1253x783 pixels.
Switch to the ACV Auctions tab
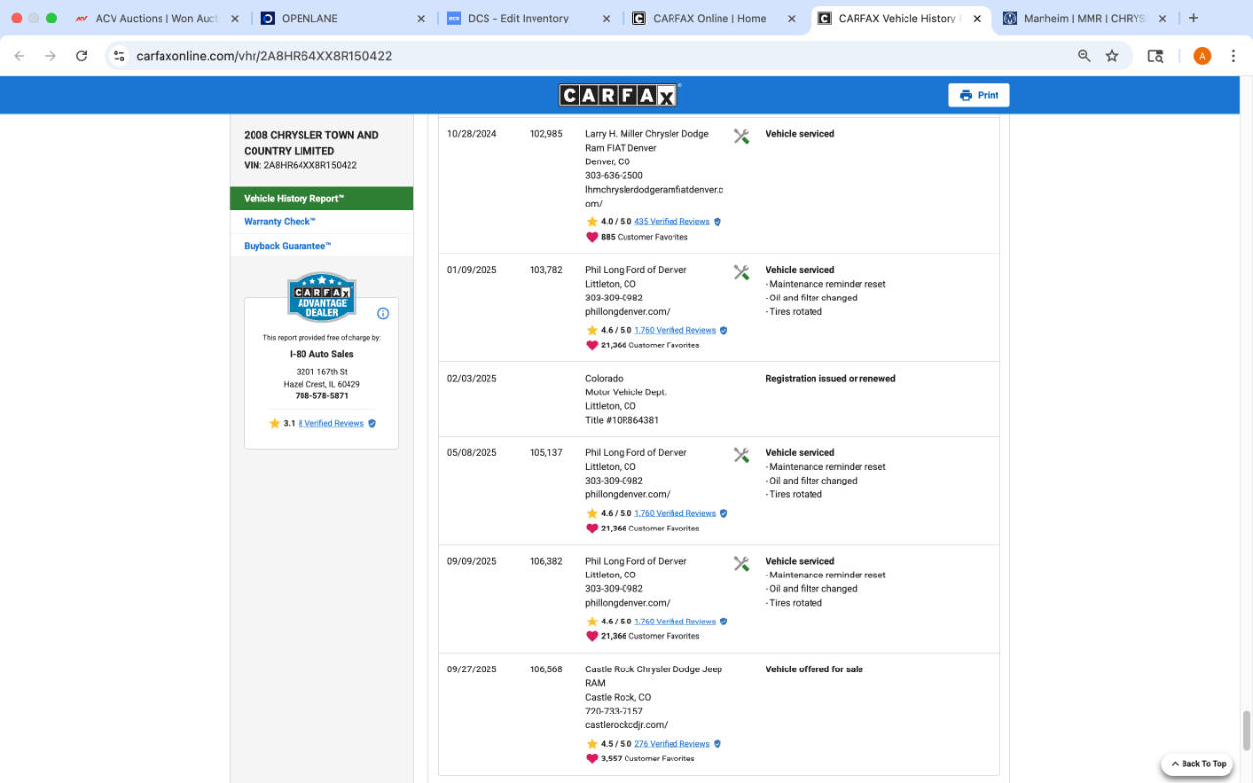pos(157,18)
